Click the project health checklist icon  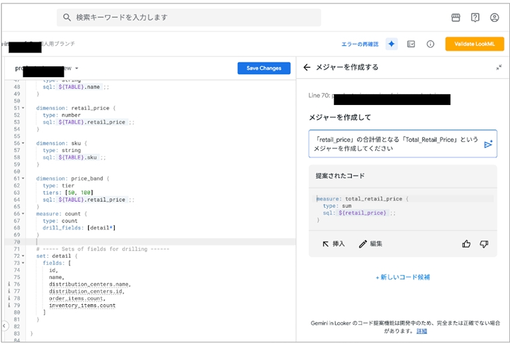411,44
